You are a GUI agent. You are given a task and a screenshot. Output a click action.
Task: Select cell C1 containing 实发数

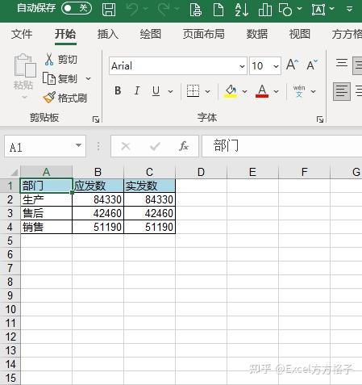(149, 186)
